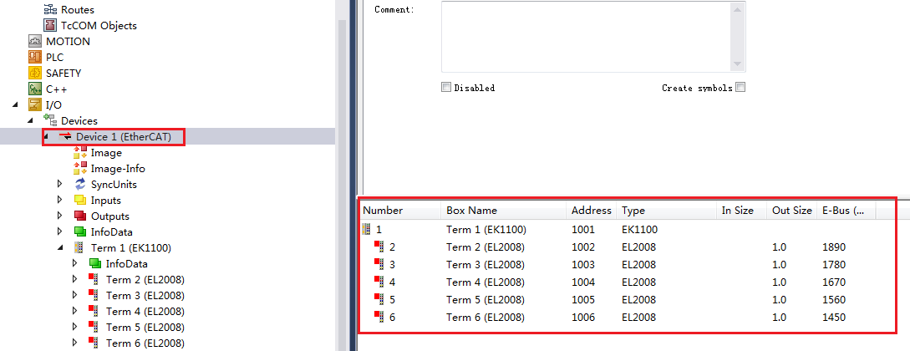
Task: Click the I/O node icon
Action: (x=35, y=105)
